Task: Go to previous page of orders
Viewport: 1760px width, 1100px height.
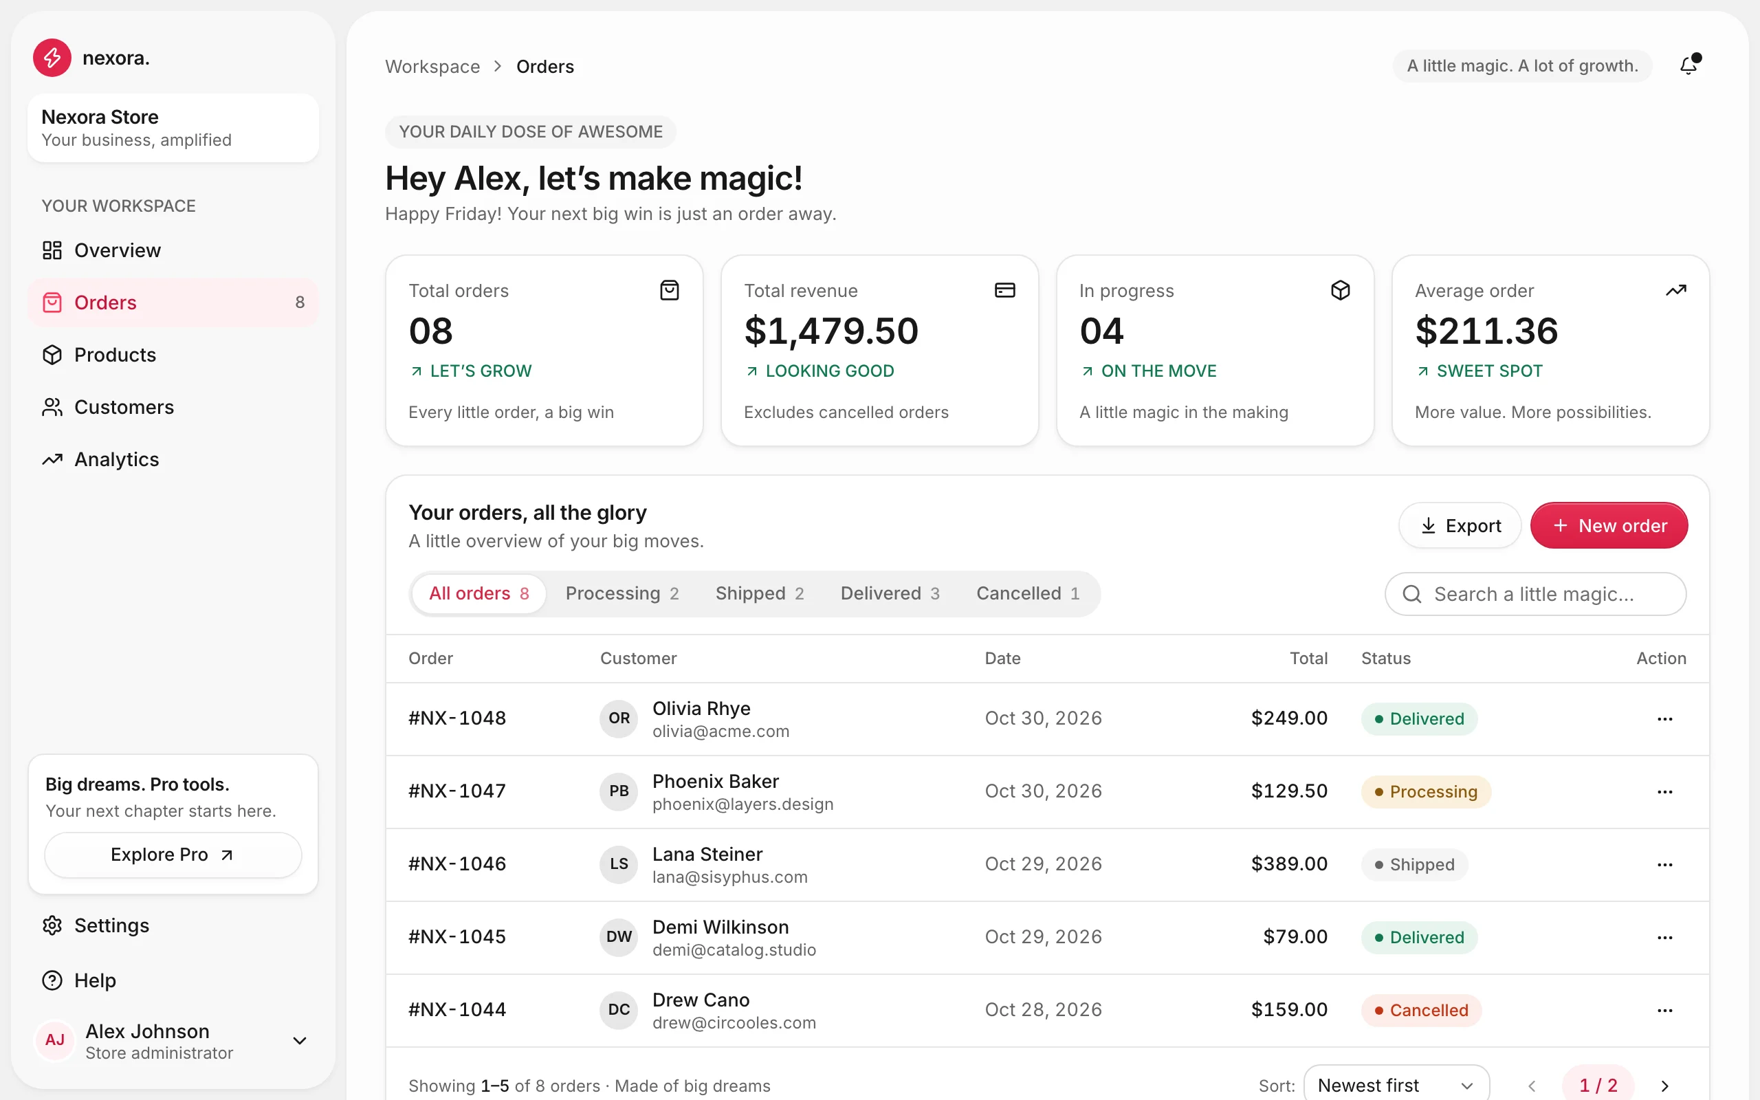Action: [1532, 1086]
